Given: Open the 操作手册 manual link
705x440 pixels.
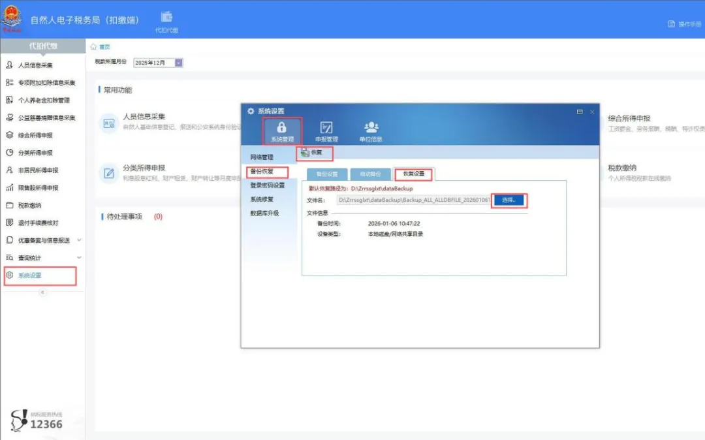Looking at the screenshot, I should [684, 24].
